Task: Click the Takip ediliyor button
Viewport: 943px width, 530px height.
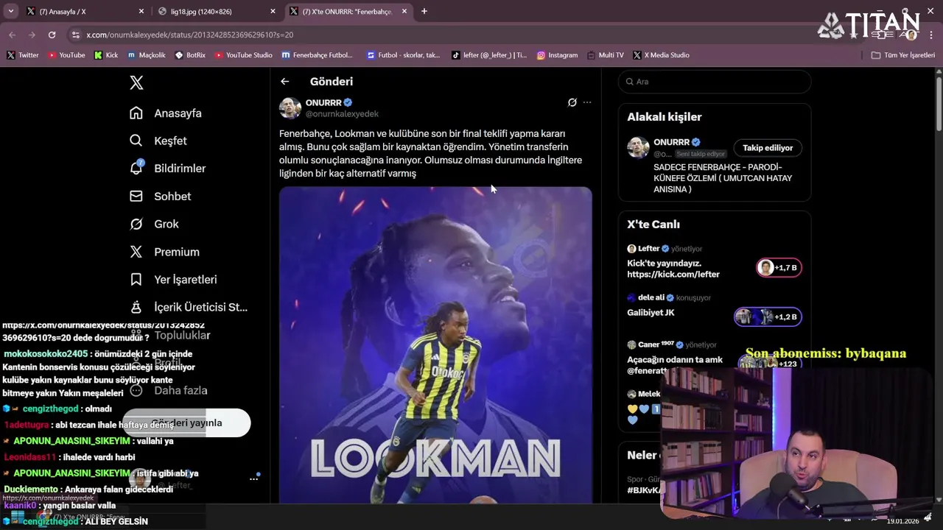Action: point(768,148)
